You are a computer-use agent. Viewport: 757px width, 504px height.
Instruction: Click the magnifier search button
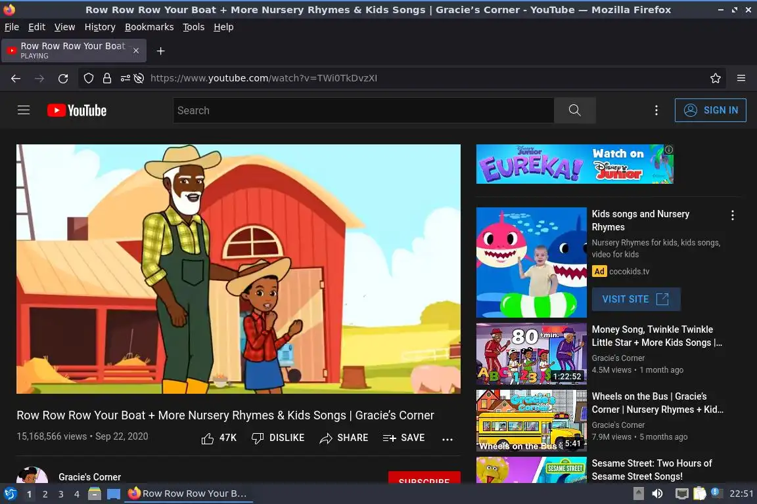(574, 110)
